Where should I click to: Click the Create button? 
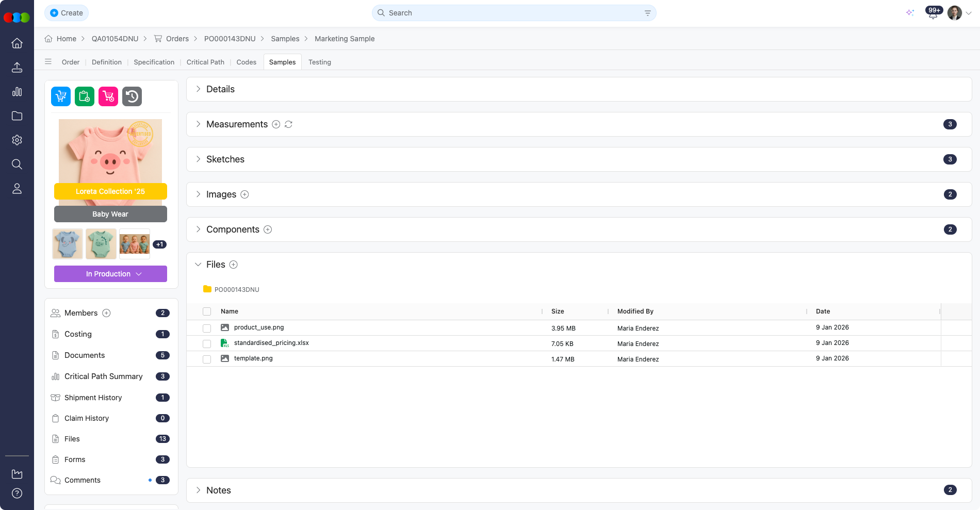point(67,13)
